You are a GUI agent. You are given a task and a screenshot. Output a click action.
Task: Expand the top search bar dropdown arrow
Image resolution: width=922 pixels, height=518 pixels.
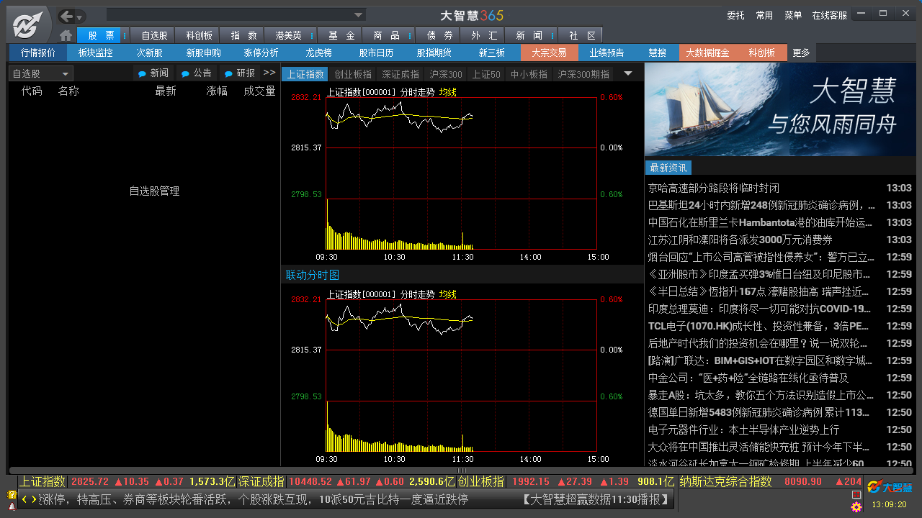[359, 15]
